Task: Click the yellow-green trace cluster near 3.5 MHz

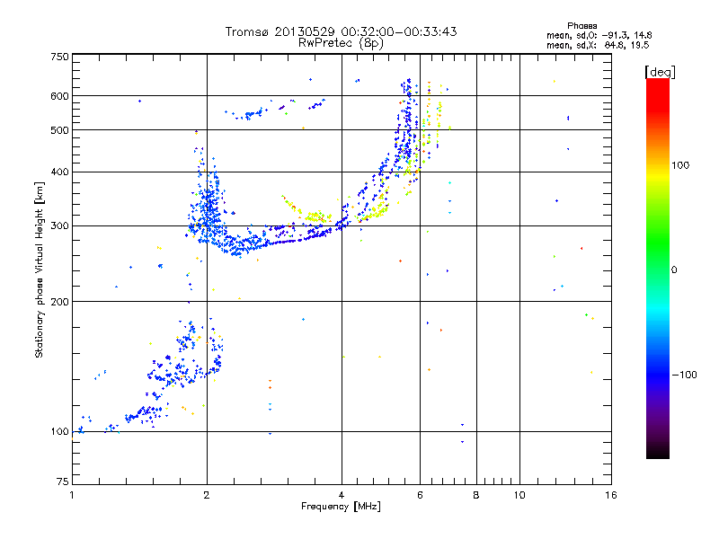Action: (315, 216)
